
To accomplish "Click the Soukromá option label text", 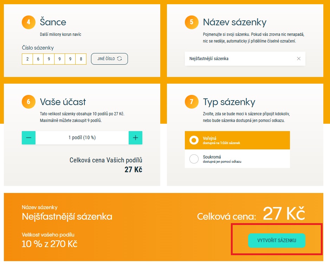I will tap(212, 157).
